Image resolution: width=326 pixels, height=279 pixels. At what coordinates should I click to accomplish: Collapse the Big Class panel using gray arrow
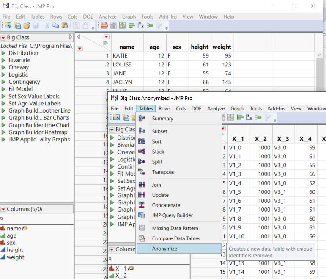(71, 37)
